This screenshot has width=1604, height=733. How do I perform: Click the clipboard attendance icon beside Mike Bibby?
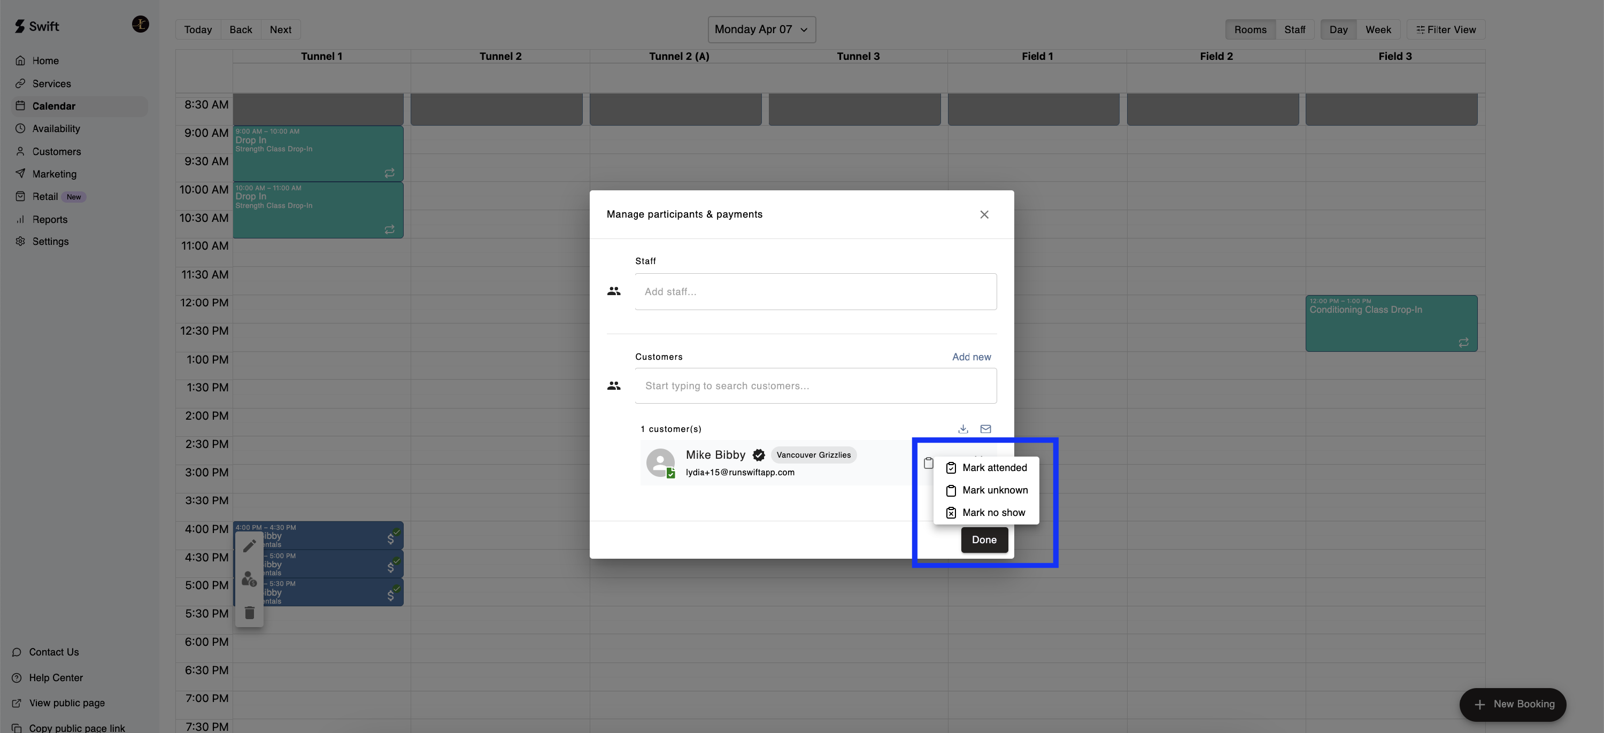pyautogui.click(x=928, y=462)
